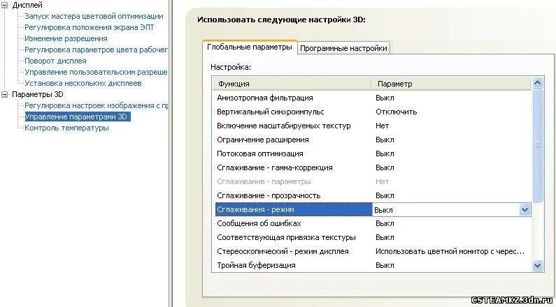Click Использовать цветной монитор value
Image resolution: width=556 pixels, height=307 pixels.
coord(450,251)
